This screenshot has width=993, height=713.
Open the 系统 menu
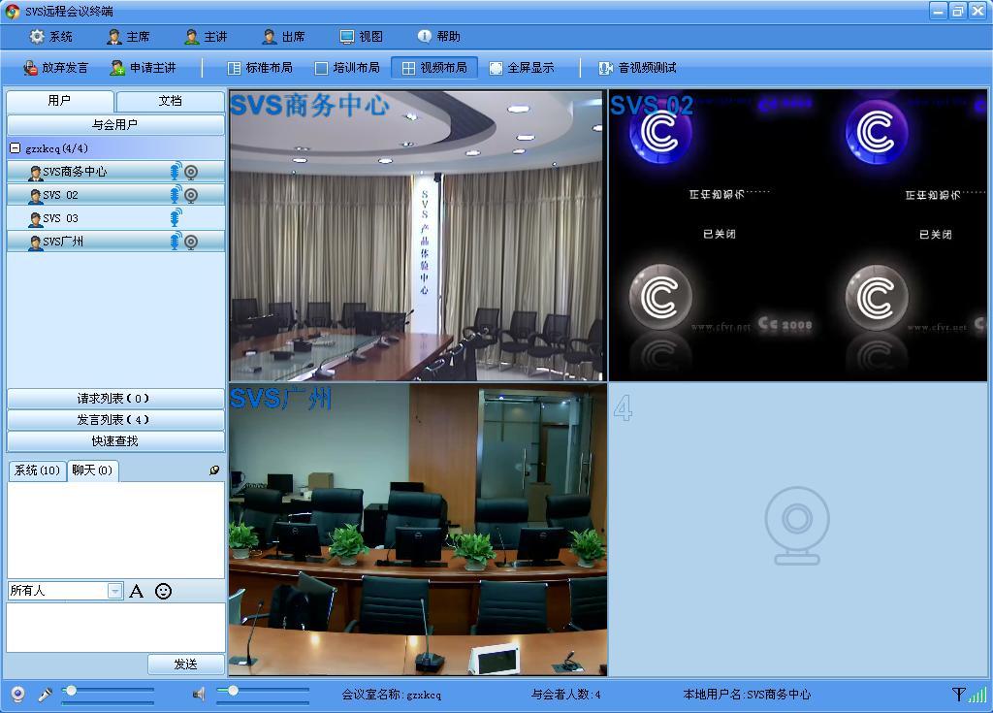51,37
